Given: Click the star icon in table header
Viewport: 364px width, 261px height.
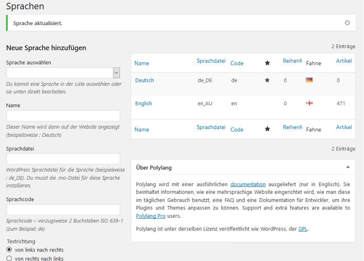Looking at the screenshot, I should (267, 63).
